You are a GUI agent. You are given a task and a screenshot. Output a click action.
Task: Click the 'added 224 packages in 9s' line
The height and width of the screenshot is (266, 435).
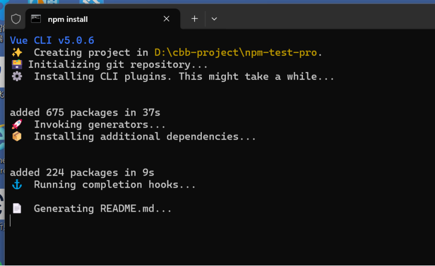(82, 173)
